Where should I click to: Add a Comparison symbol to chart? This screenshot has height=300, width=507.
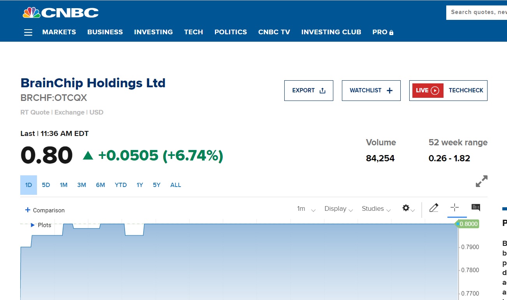pyautogui.click(x=45, y=210)
